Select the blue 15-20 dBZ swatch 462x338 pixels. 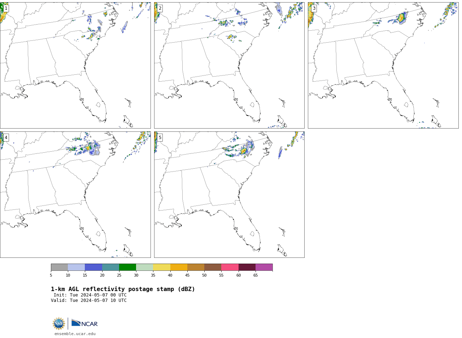tap(93, 267)
